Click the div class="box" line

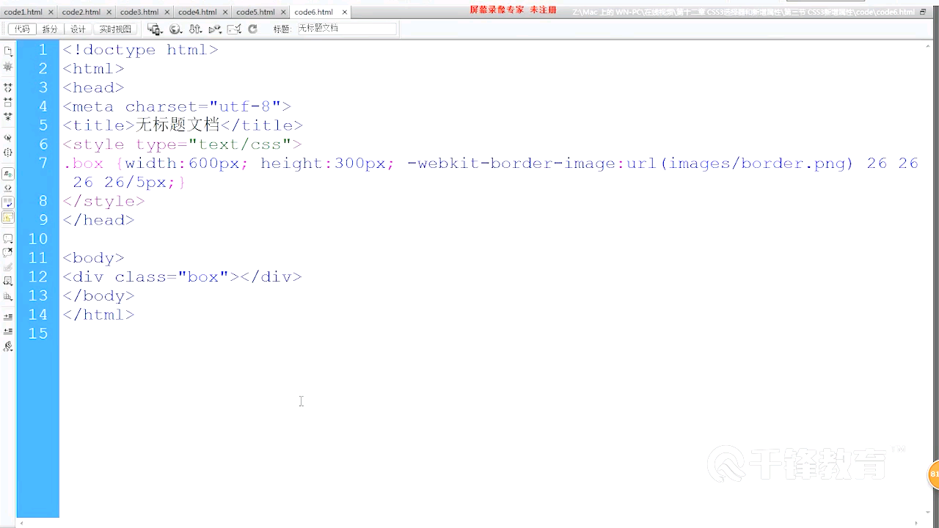point(182,277)
